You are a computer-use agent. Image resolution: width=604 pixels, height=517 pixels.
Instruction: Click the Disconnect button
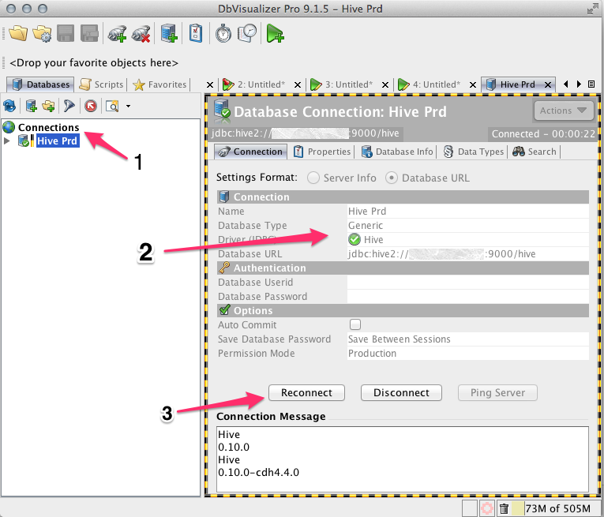pos(400,392)
